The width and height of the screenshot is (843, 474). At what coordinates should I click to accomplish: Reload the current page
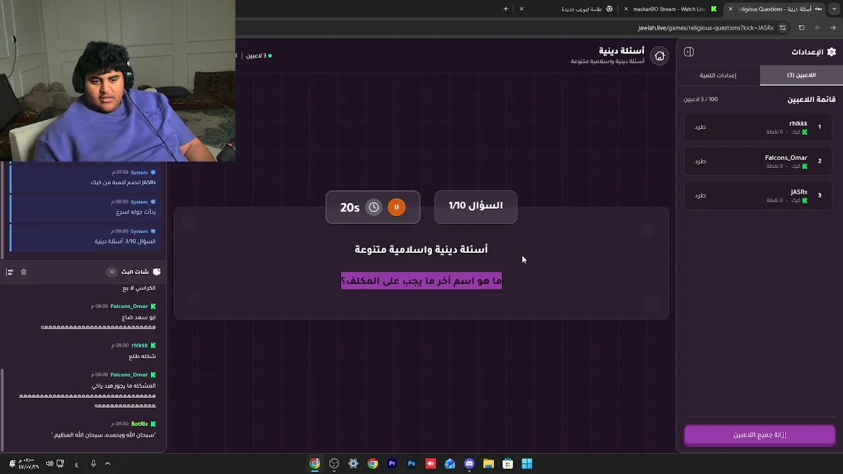point(802,28)
